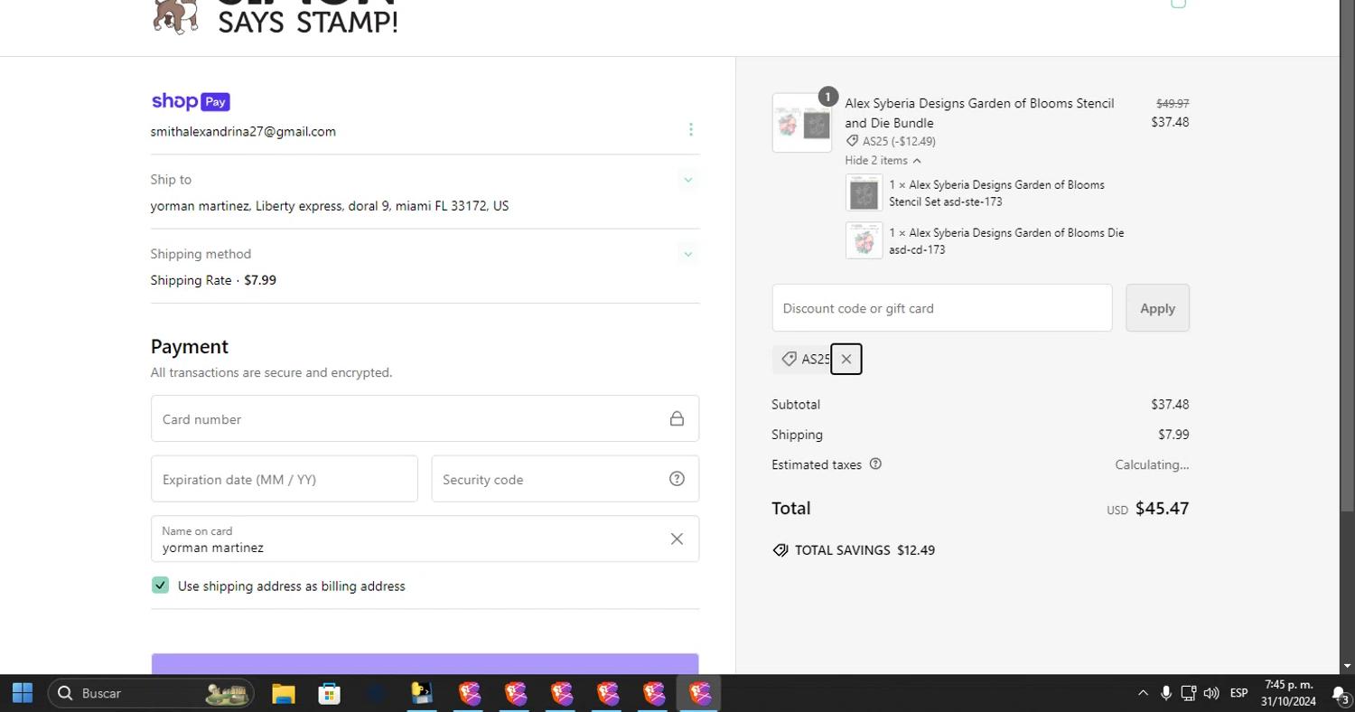Click the TOTAL SAVINGS tag icon
The width and height of the screenshot is (1355, 712).
point(780,550)
